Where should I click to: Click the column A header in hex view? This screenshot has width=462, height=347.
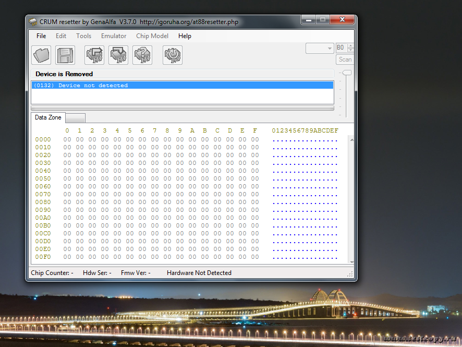pyautogui.click(x=192, y=130)
